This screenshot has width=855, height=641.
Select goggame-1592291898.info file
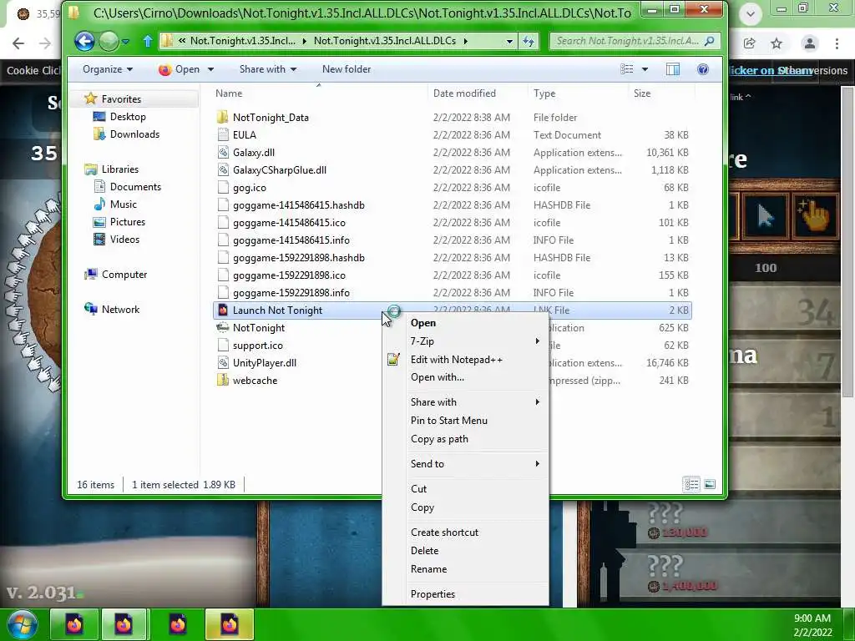coord(291,293)
